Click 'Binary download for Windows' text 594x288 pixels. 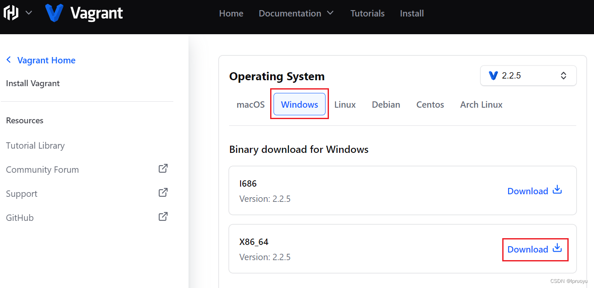pos(299,149)
